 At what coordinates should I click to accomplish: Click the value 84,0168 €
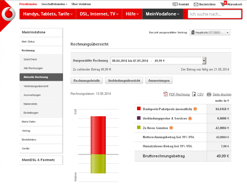pos(222,109)
